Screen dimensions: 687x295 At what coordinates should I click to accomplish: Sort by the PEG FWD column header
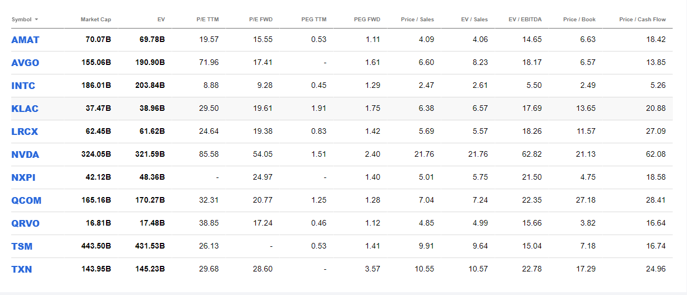point(367,20)
